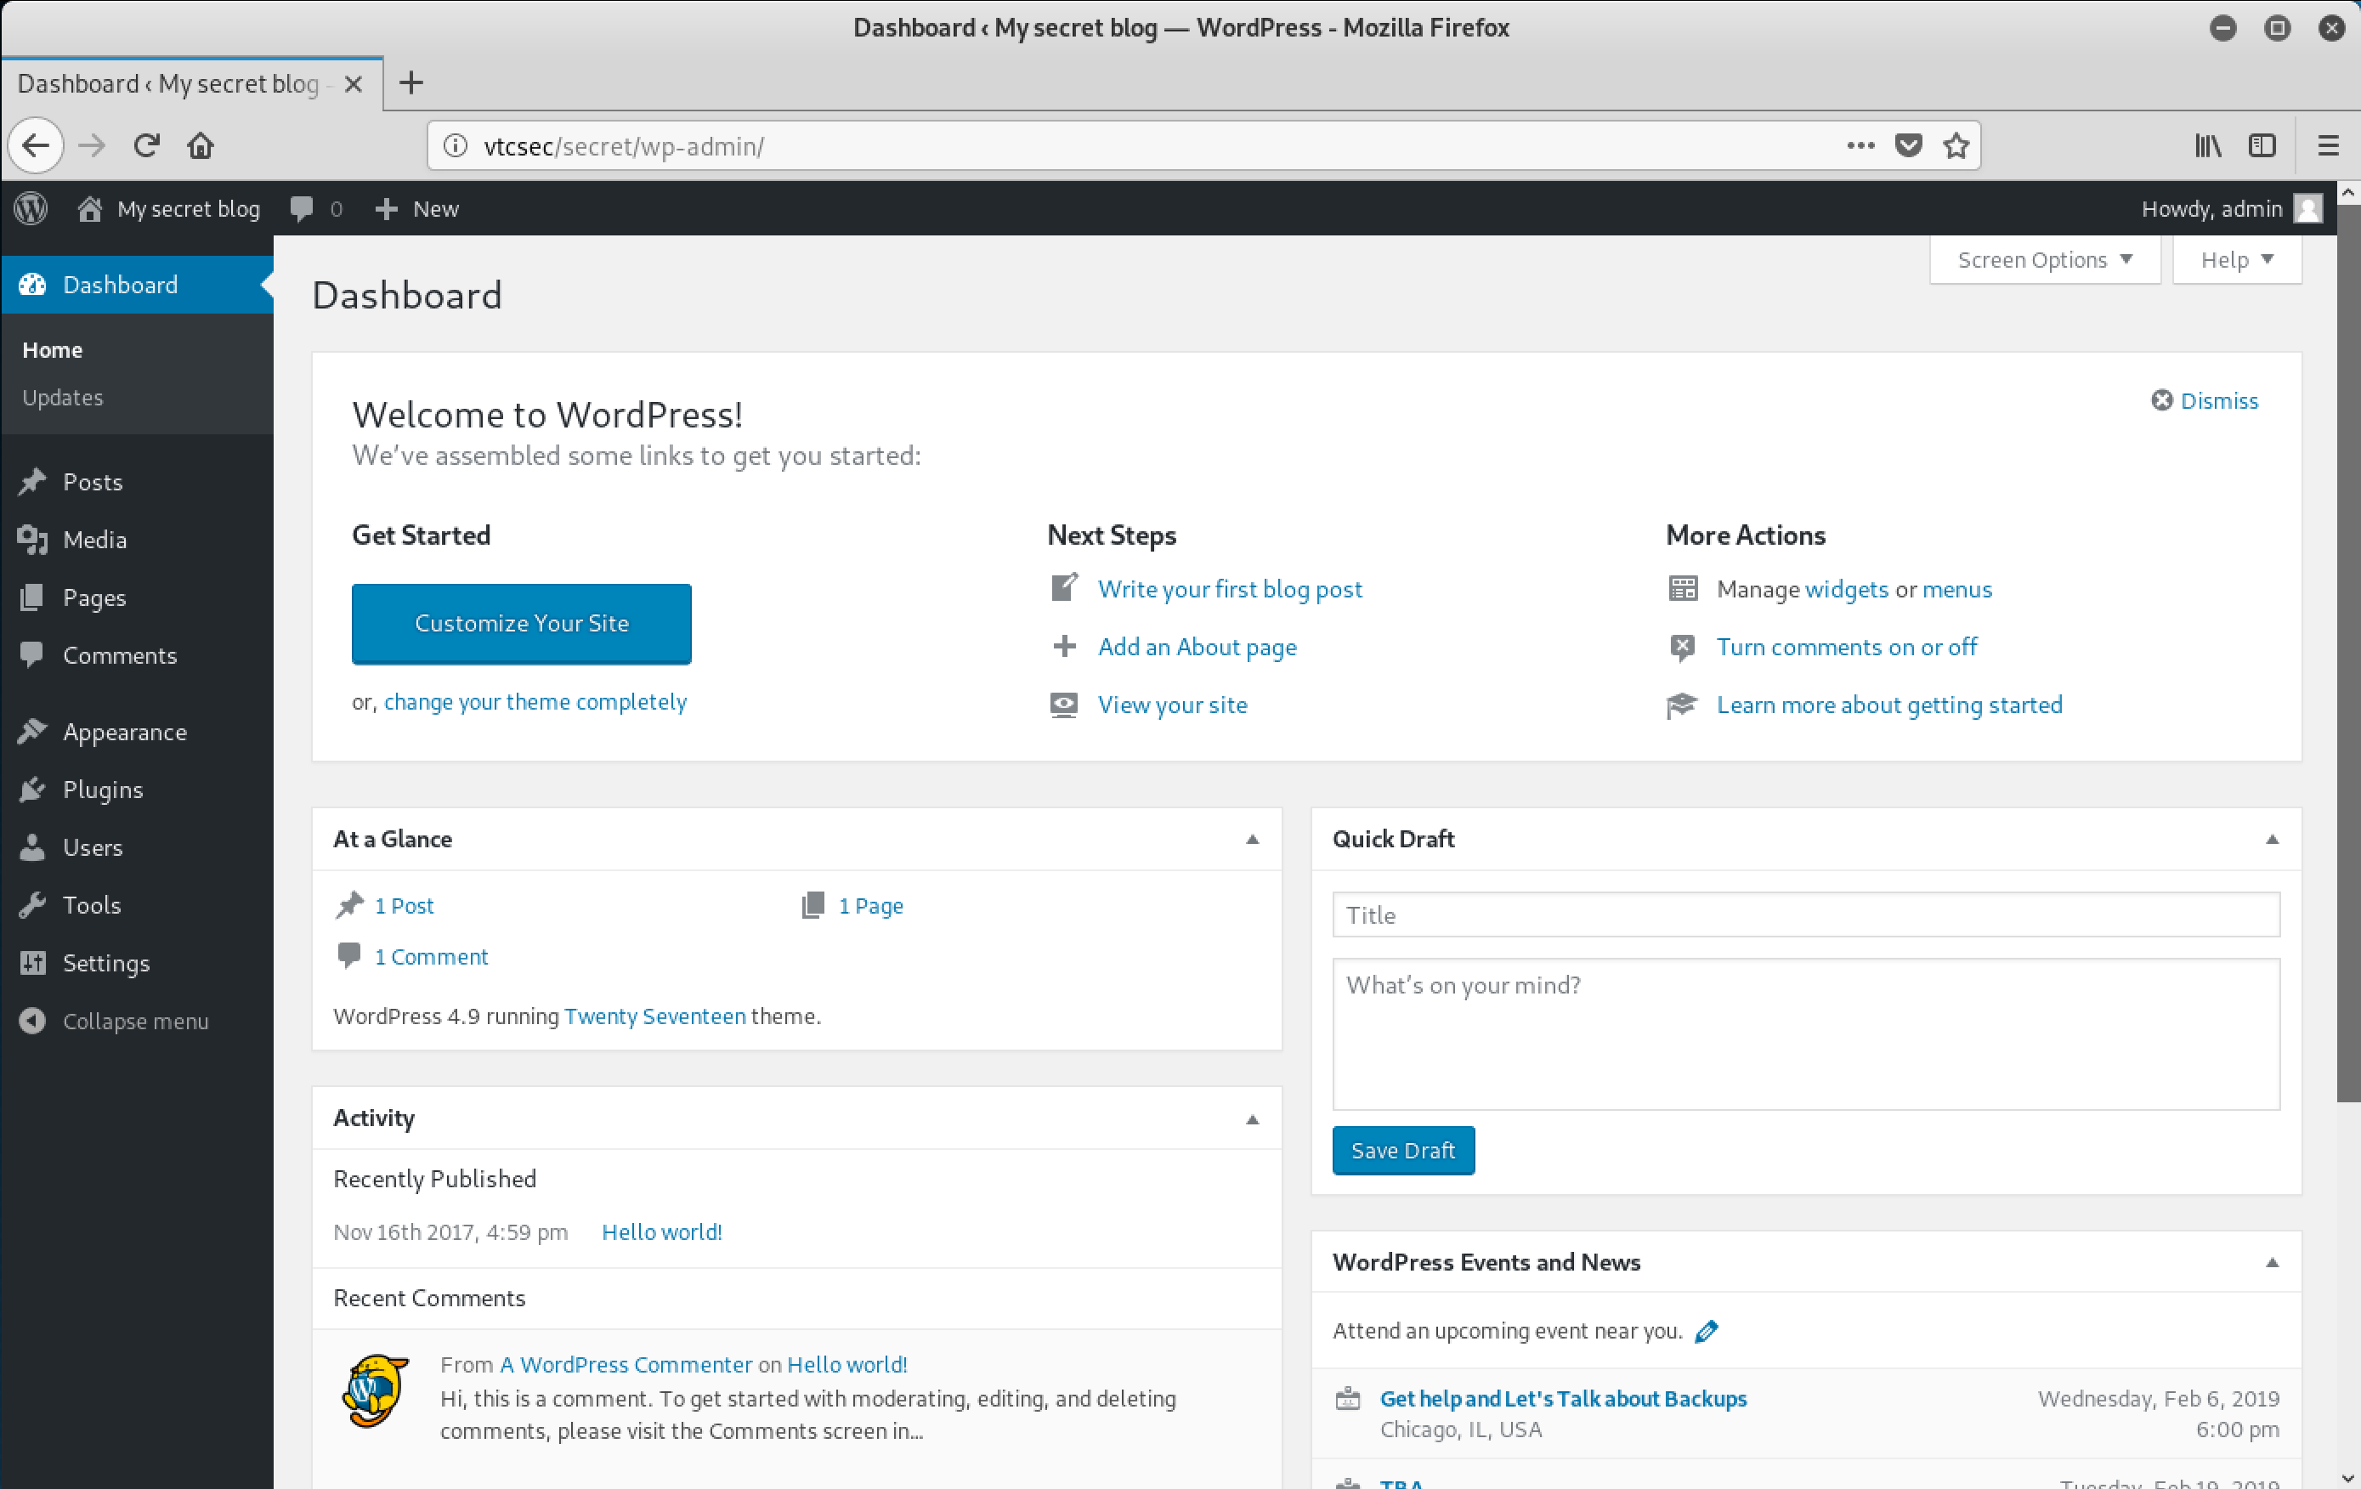Open comments bubble in admin bar
This screenshot has height=1489, width=2361.
[x=302, y=208]
